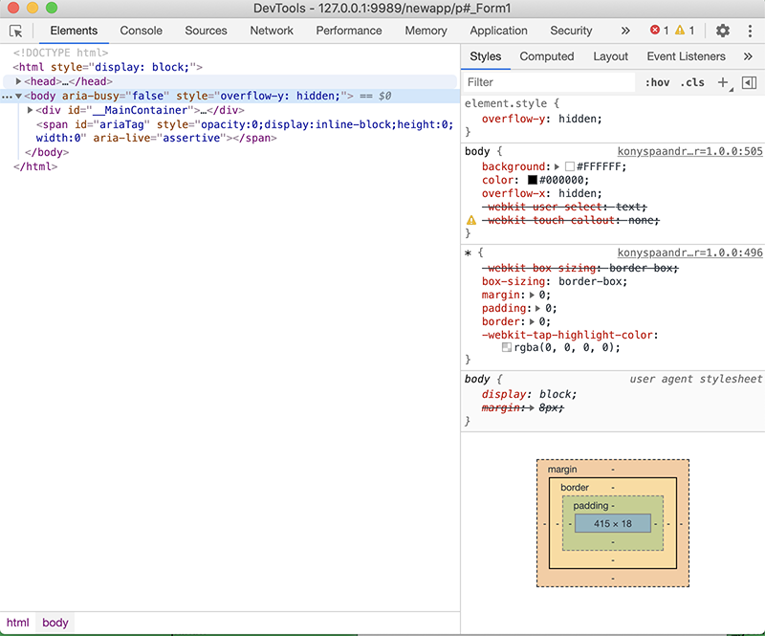Toggle the .cls element classes panel
Screen dimensions: 765x636
692,82
